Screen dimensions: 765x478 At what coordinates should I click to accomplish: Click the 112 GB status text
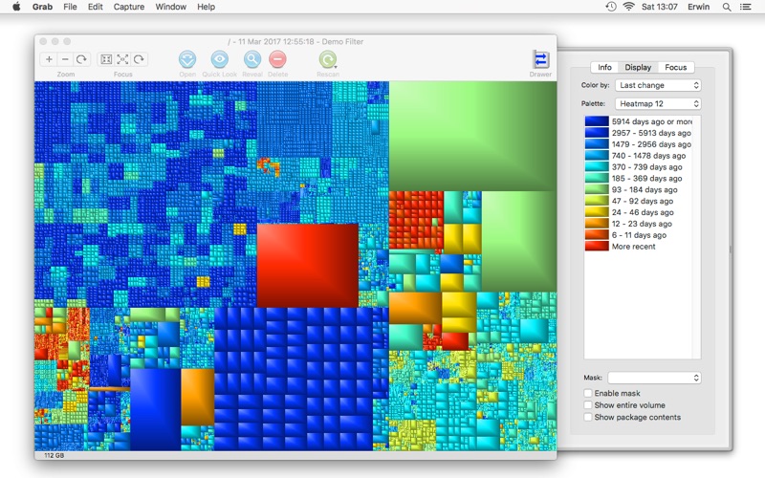click(x=55, y=455)
